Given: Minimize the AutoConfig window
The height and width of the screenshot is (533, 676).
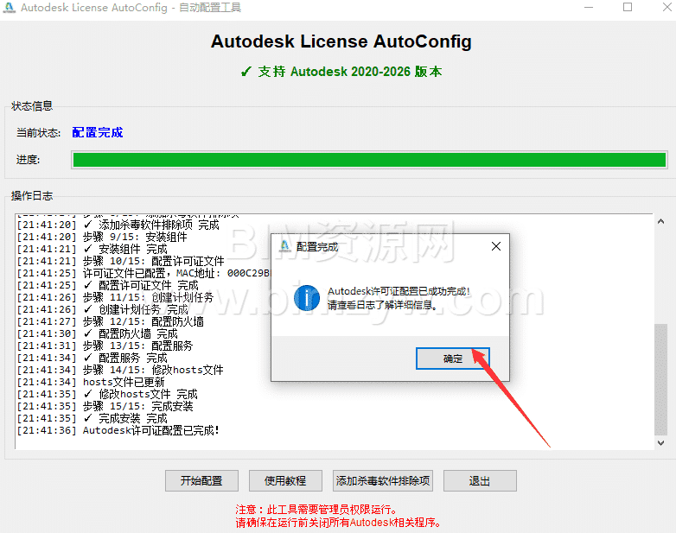Looking at the screenshot, I should click(587, 8).
